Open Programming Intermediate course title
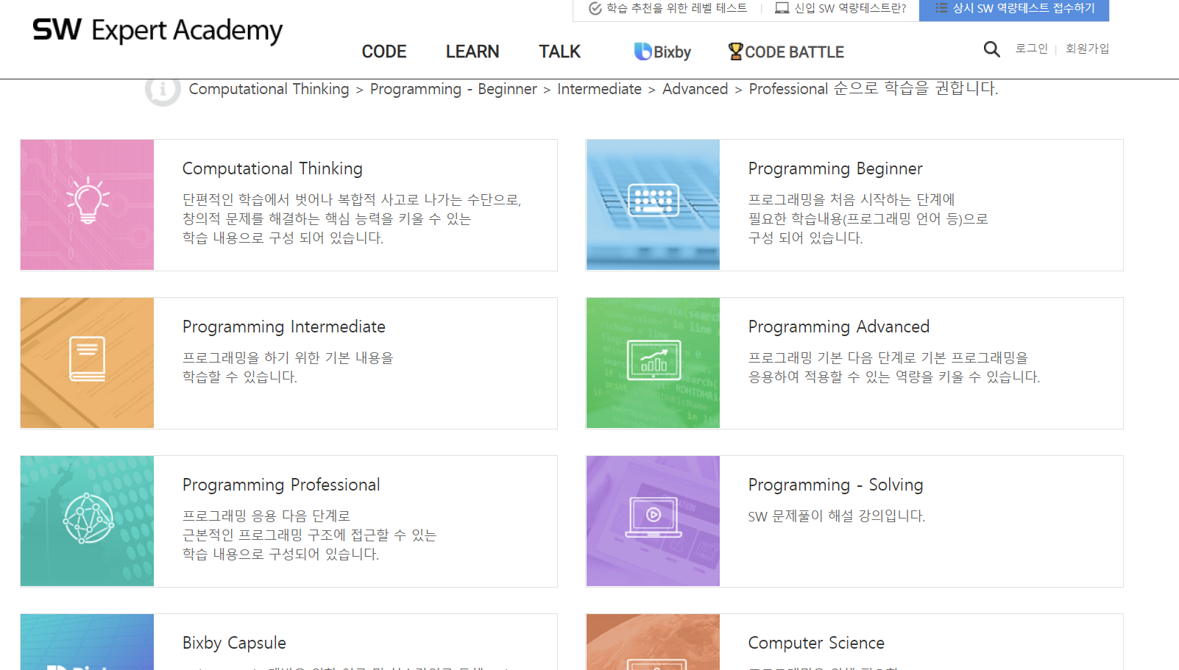Image resolution: width=1179 pixels, height=670 pixels. point(284,327)
